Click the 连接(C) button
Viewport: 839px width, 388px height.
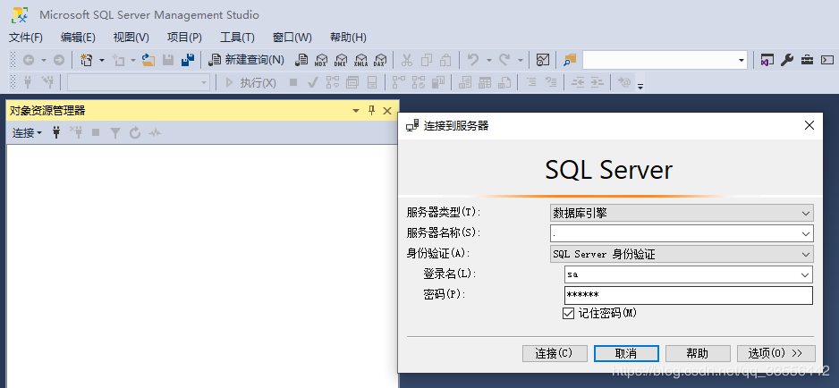555,353
